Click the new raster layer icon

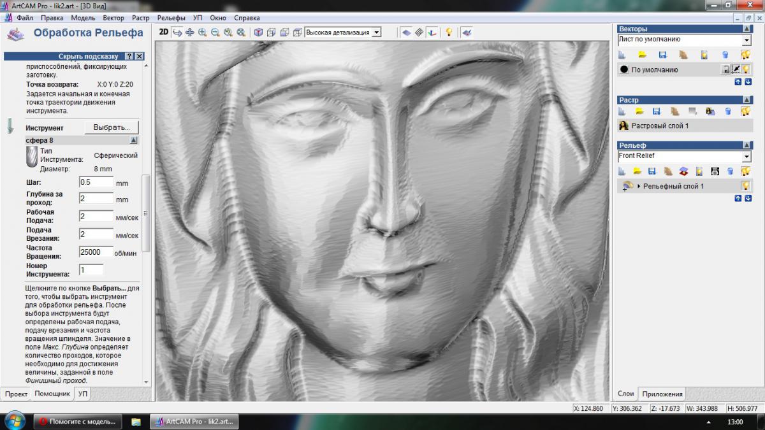click(x=622, y=111)
